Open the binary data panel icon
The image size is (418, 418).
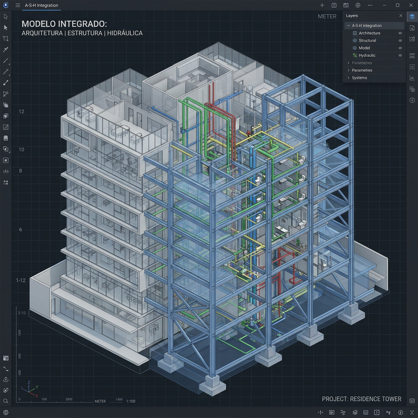pos(412,56)
